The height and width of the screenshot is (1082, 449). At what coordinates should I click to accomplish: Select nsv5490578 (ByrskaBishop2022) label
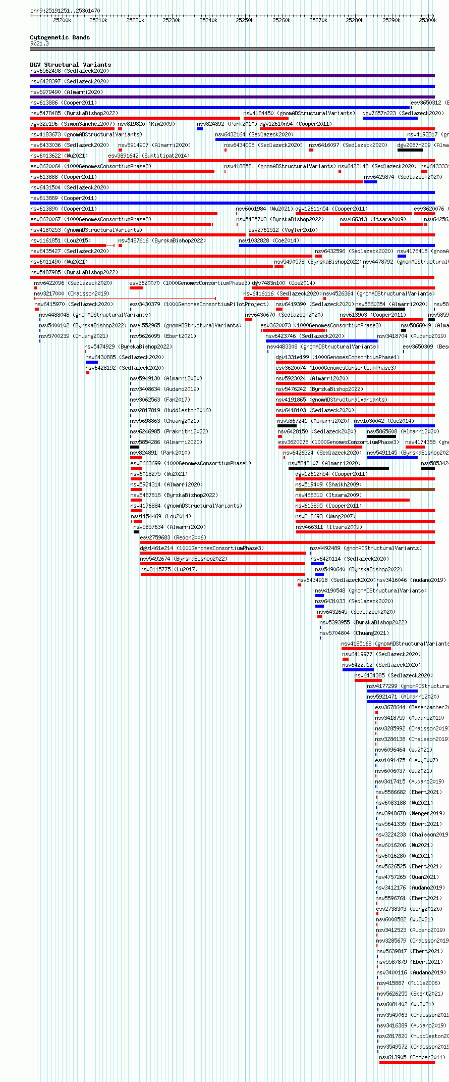(318, 262)
